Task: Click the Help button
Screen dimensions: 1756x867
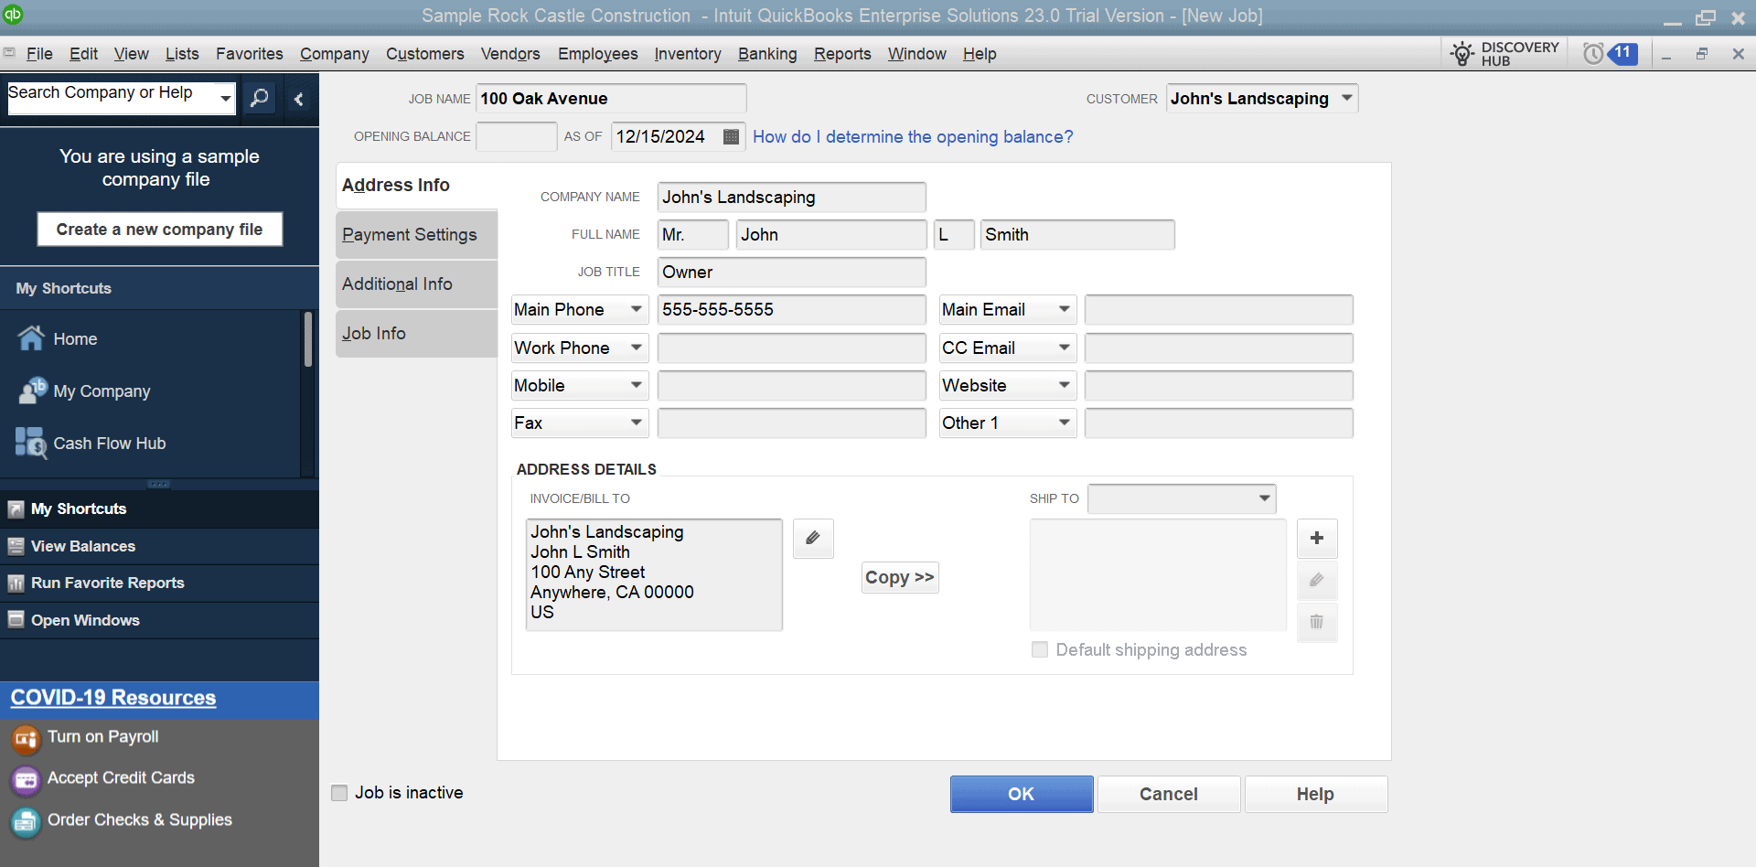Action: (x=1316, y=794)
